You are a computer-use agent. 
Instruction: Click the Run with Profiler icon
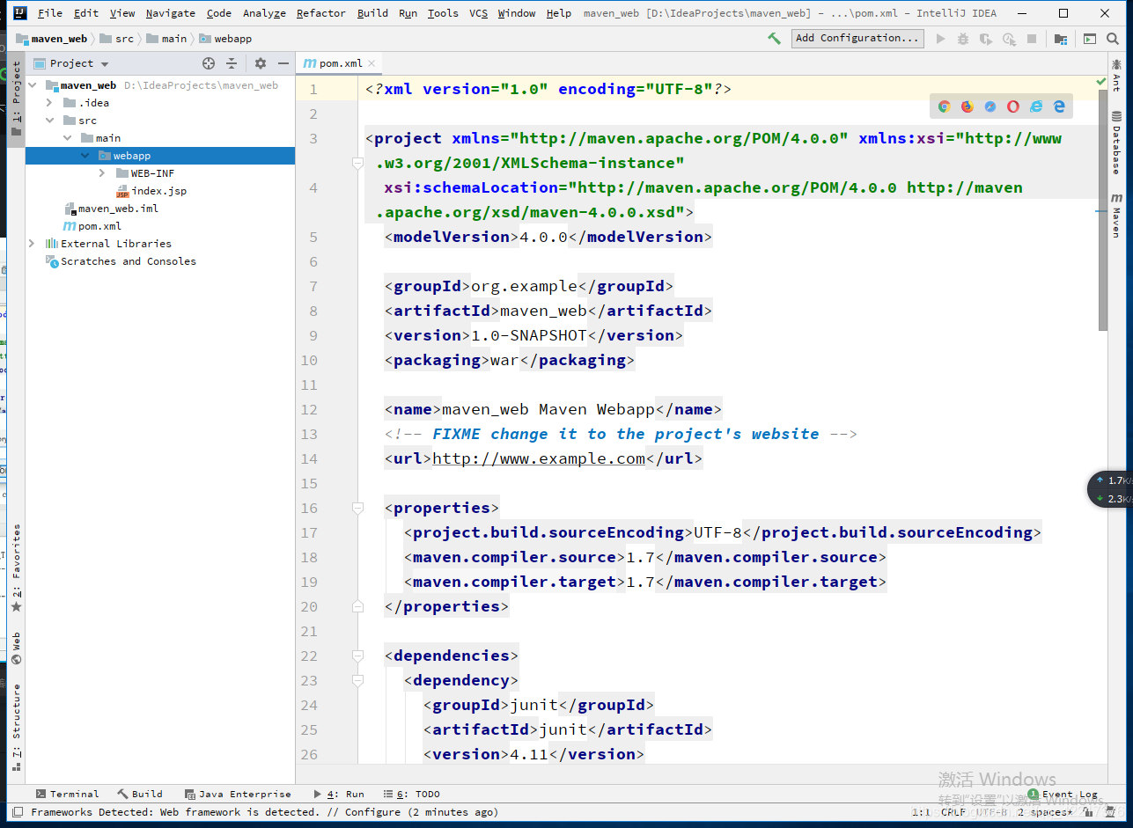coord(1009,39)
